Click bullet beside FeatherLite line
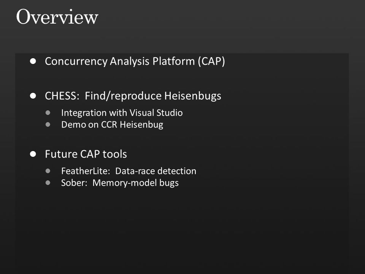365x274 pixels. (x=48, y=171)
